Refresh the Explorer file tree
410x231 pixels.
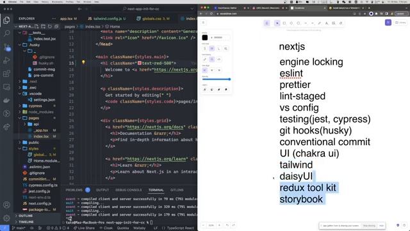click(50, 26)
